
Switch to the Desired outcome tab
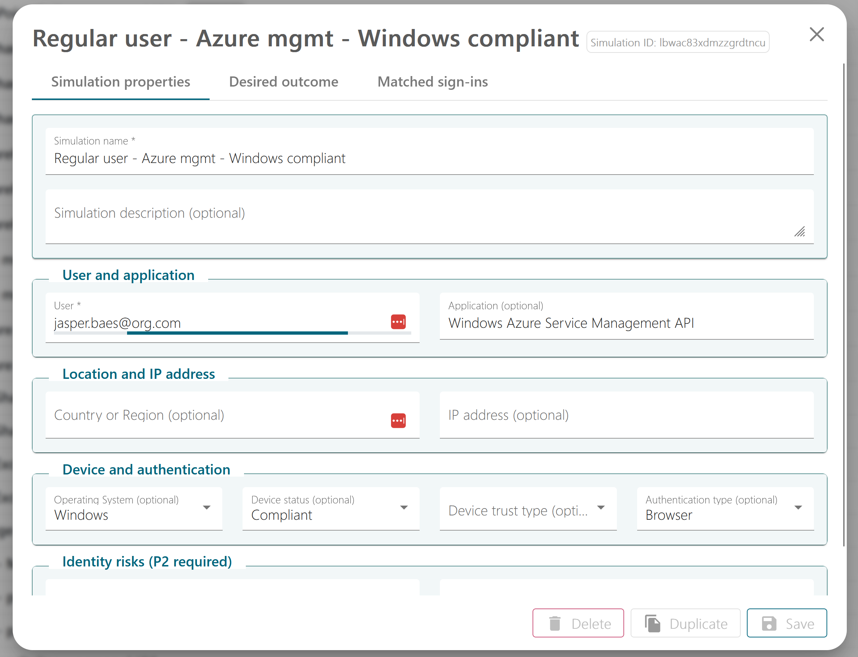(x=283, y=82)
